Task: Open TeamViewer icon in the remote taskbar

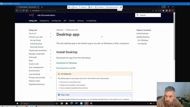Action: (x=81, y=103)
